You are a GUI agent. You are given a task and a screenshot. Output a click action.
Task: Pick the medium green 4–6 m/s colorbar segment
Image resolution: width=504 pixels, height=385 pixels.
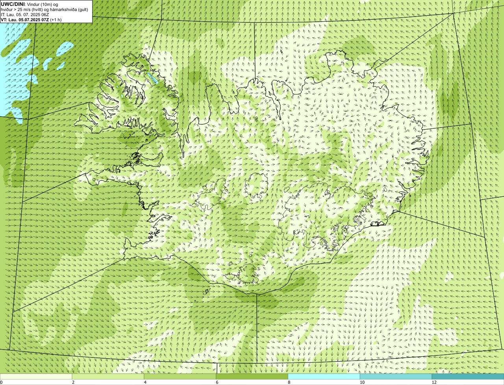(x=180, y=376)
